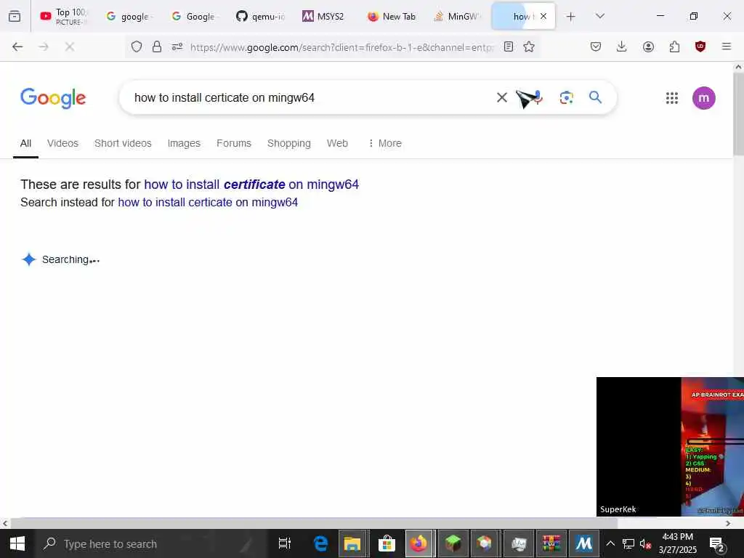Open the Firefox account icon
This screenshot has width=744, height=558.
point(648,46)
